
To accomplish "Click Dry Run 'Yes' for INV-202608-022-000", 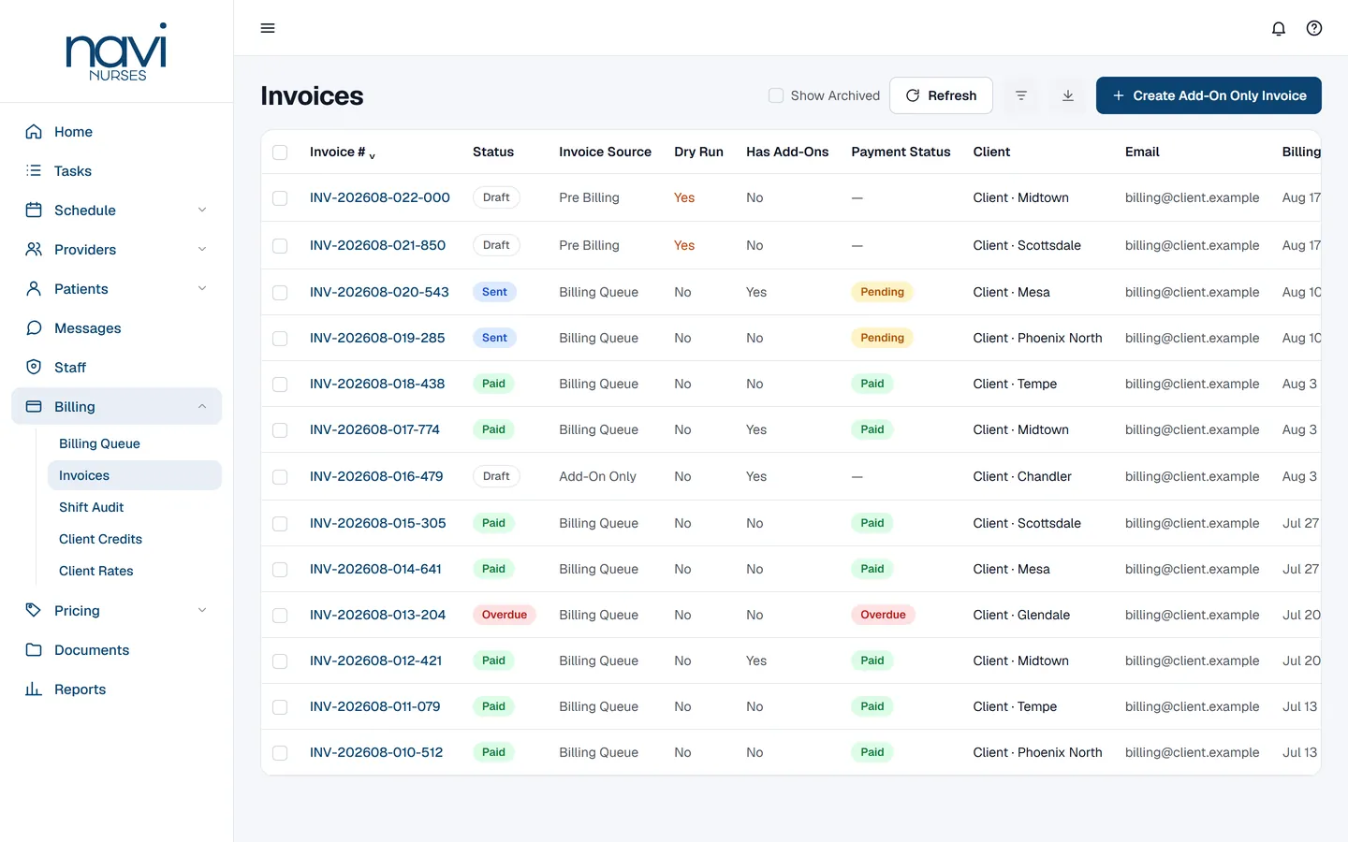I will pyautogui.click(x=684, y=197).
